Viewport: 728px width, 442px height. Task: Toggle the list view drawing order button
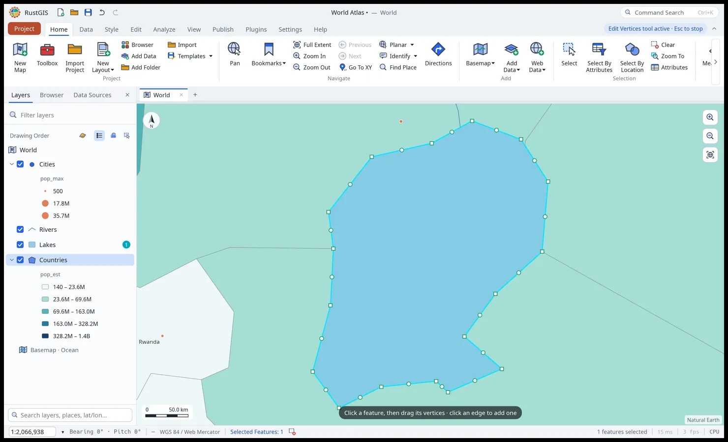coord(99,136)
